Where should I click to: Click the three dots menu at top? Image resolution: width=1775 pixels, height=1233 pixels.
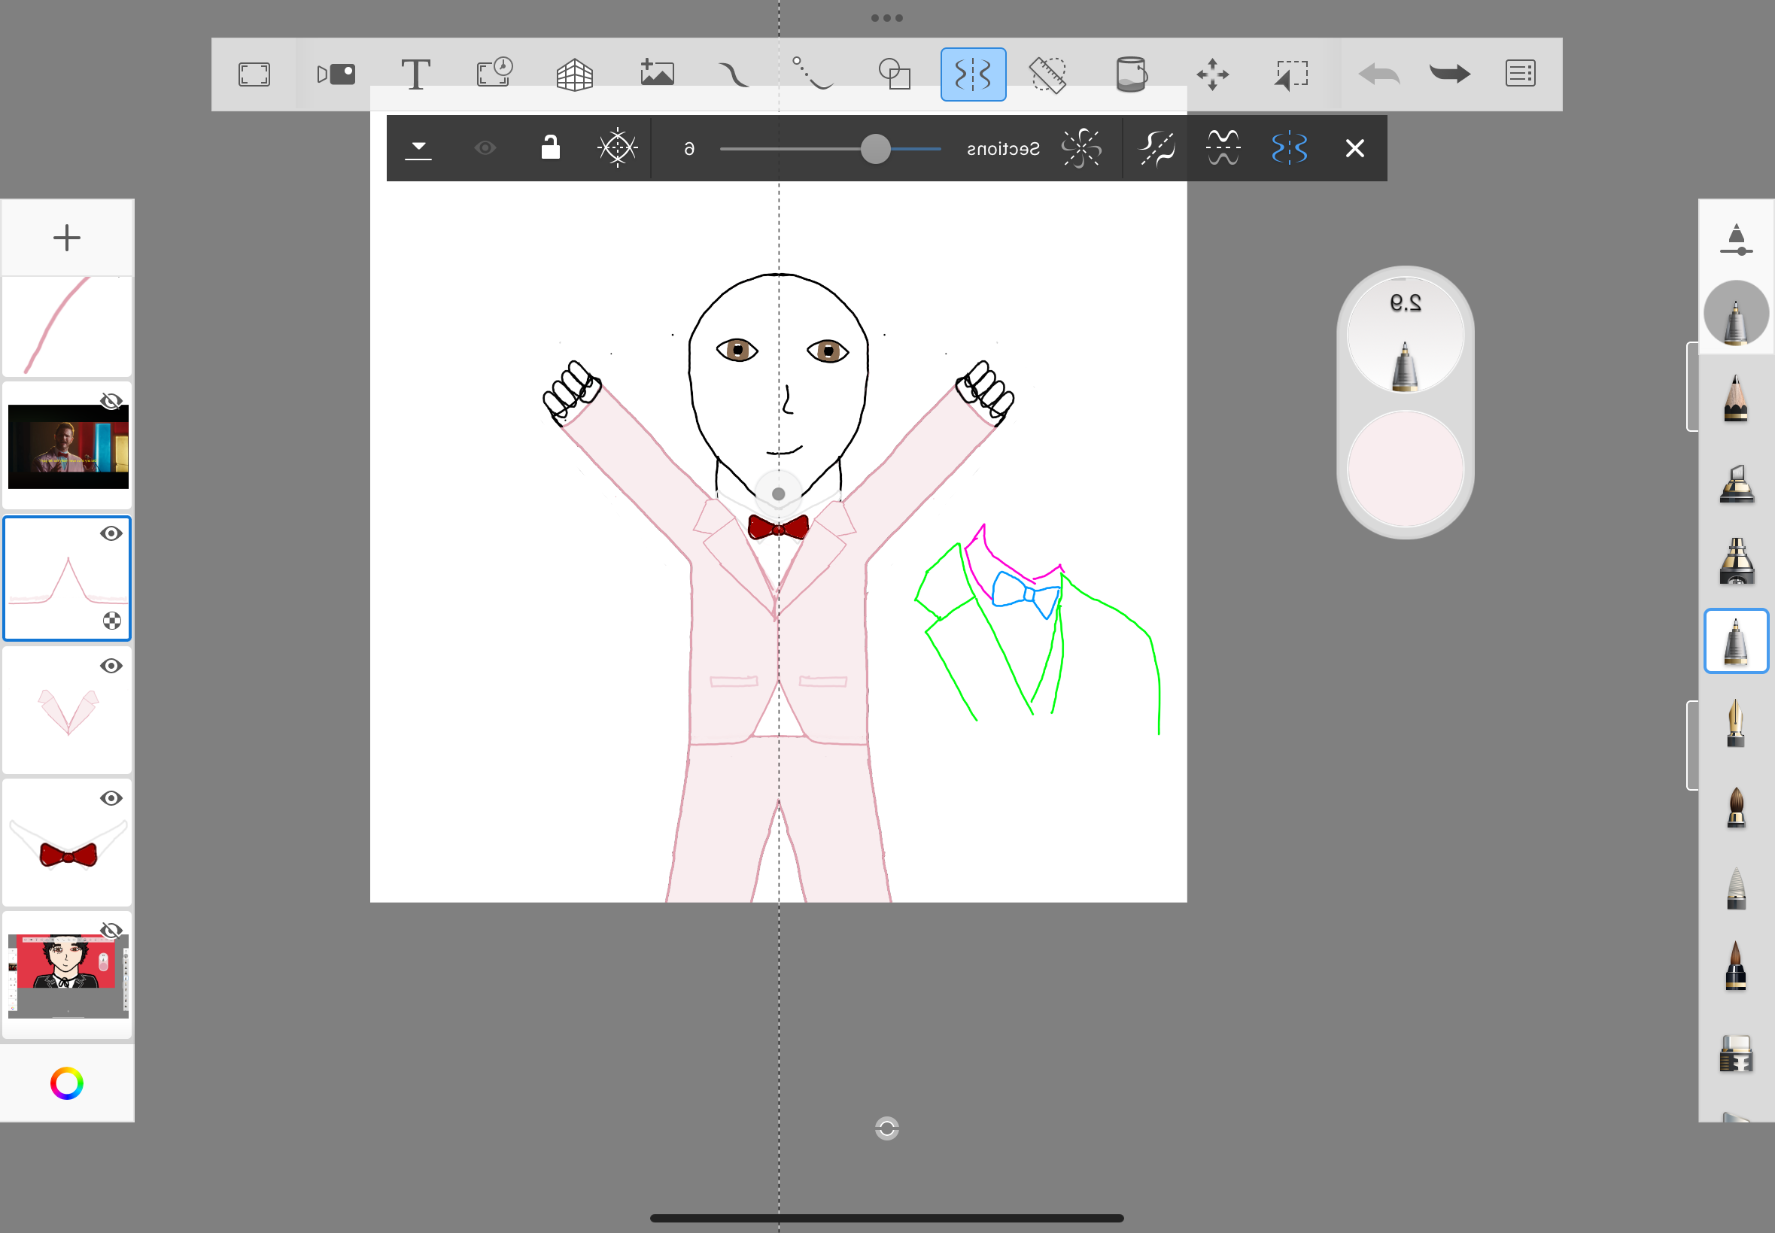tap(886, 18)
